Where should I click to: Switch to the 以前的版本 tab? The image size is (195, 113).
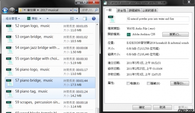coord(150,10)
